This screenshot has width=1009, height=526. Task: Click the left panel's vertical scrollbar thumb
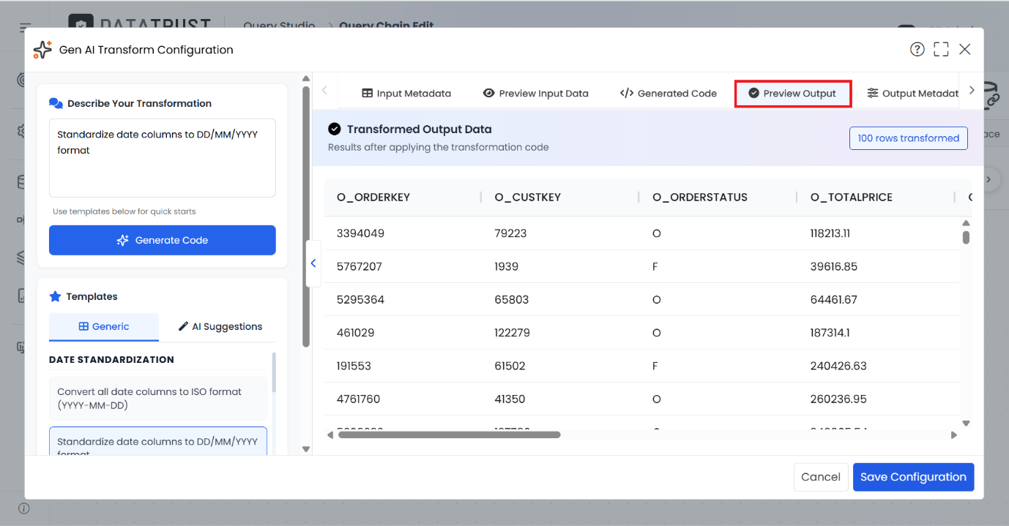[306, 217]
